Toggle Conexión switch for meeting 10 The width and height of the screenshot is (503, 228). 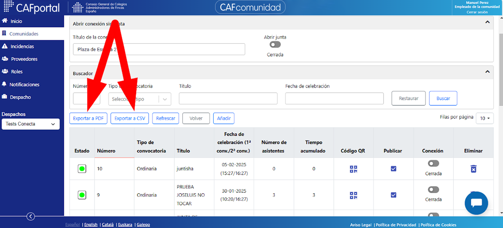[433, 163]
